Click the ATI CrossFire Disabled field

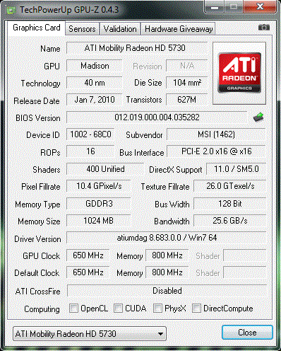click(167, 291)
